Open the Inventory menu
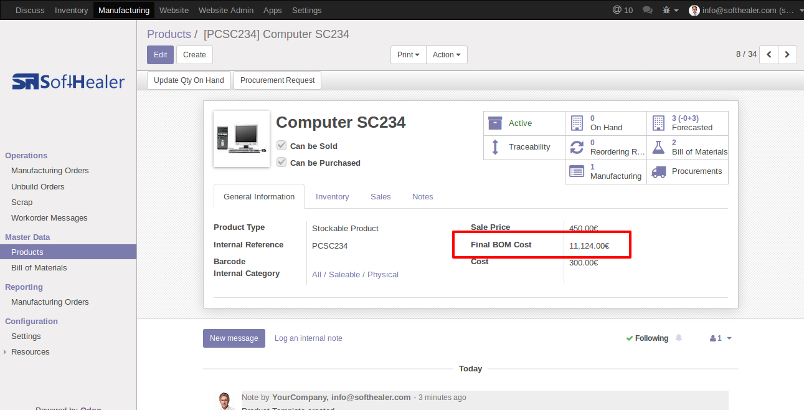The image size is (804, 410). [x=72, y=10]
